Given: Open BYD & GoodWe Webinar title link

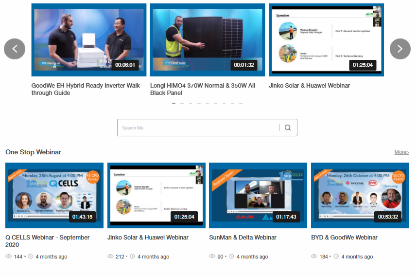Looking at the screenshot, I should tap(344, 237).
